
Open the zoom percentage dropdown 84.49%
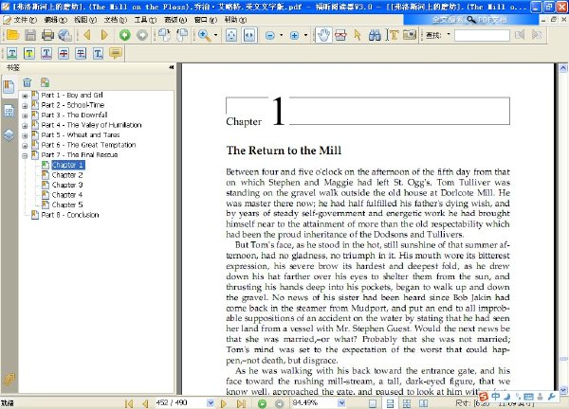click(341, 402)
